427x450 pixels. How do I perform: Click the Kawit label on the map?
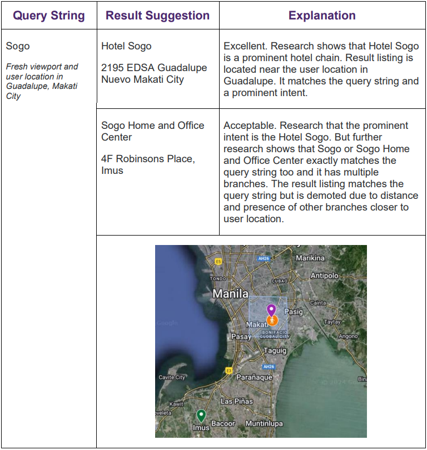[x=176, y=404]
